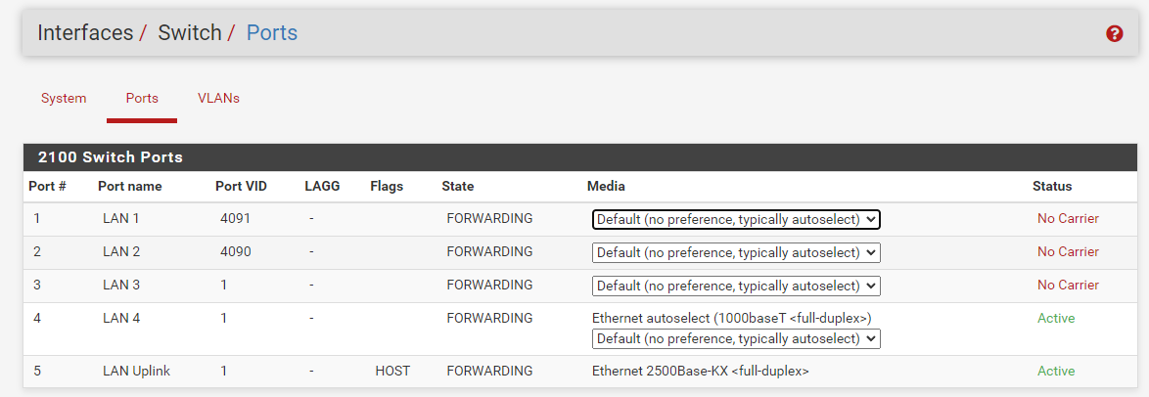Click the No Carrier status for LAN 1
Viewport: 1149px width, 397px height.
pos(1068,218)
